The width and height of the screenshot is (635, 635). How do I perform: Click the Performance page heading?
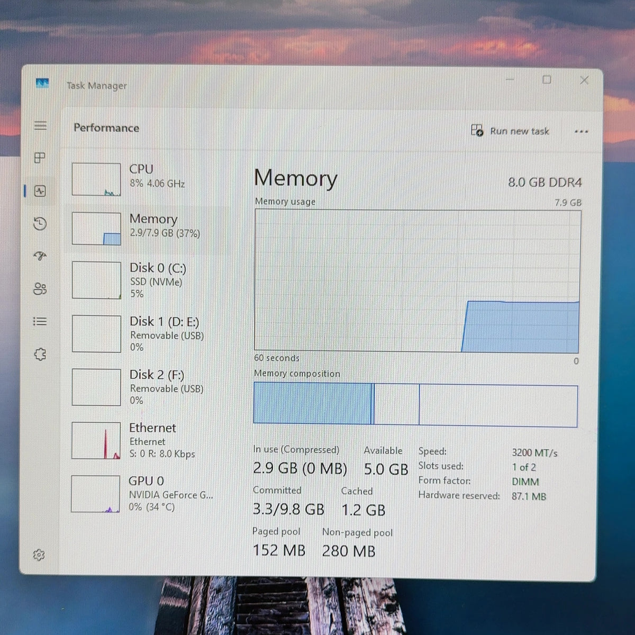click(106, 128)
